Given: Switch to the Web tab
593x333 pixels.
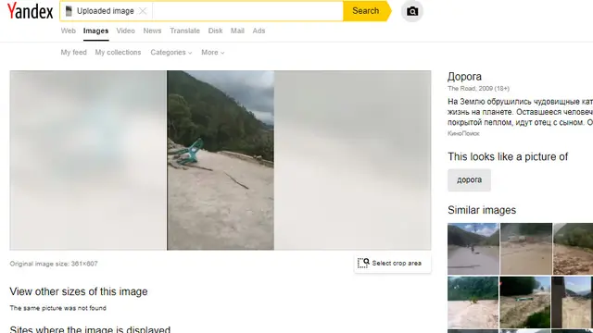Looking at the screenshot, I should [x=68, y=31].
